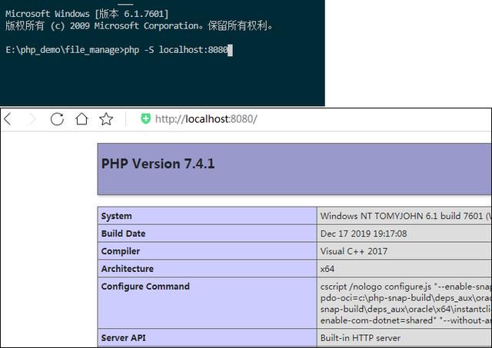
Task: Click the green security shield icon
Action: 145,118
